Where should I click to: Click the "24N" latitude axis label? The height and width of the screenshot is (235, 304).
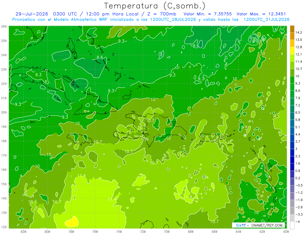4,55
